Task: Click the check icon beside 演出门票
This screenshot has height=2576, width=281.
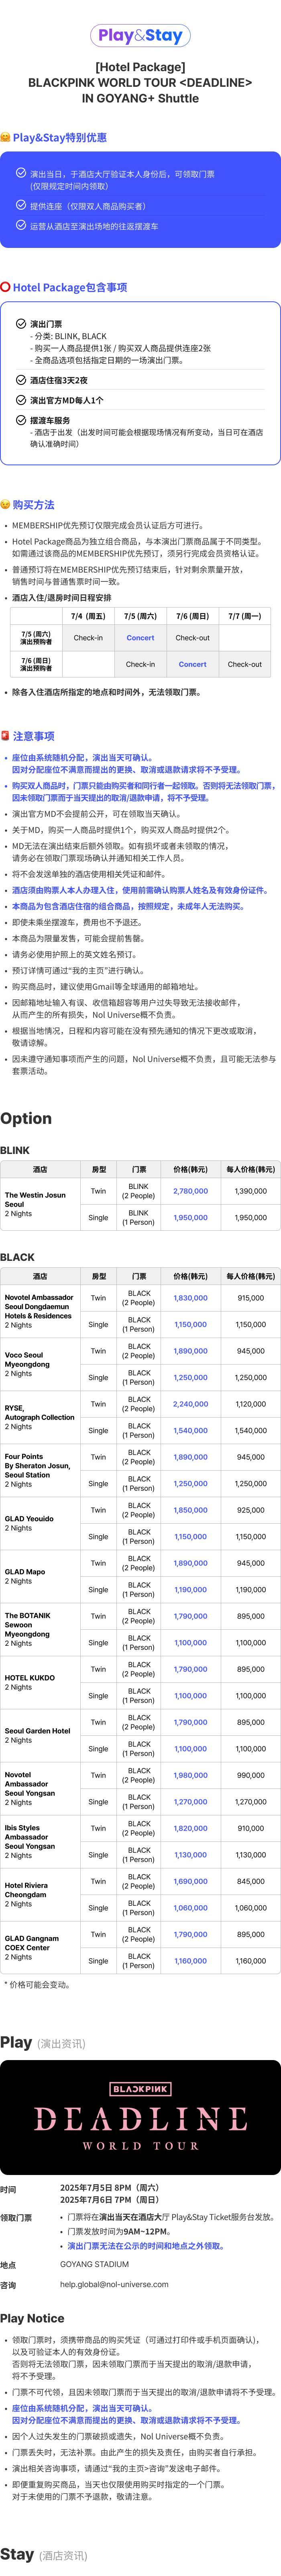Action: tap(21, 324)
